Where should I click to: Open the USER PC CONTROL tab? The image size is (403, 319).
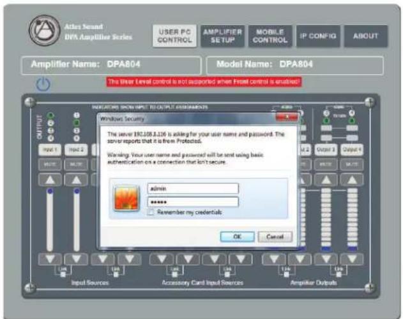pos(174,36)
